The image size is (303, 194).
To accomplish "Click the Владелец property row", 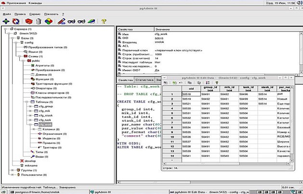I will (x=209, y=42).
